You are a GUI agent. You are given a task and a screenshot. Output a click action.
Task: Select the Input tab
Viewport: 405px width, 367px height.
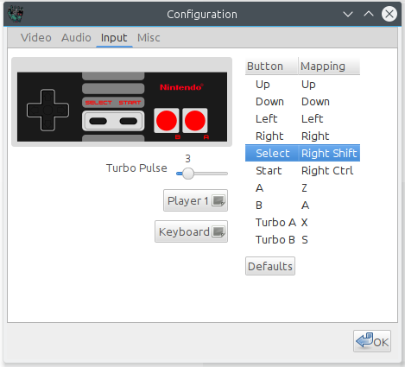pos(114,38)
